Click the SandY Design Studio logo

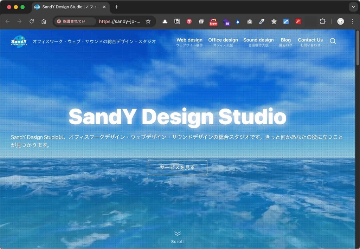pyautogui.click(x=19, y=41)
